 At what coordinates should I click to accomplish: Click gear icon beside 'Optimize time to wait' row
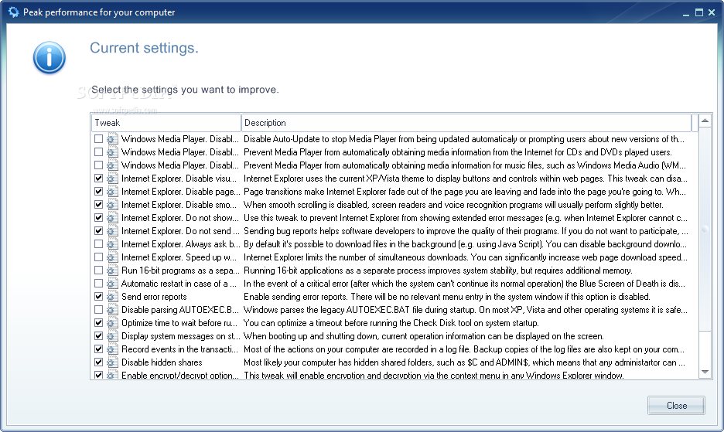111,323
